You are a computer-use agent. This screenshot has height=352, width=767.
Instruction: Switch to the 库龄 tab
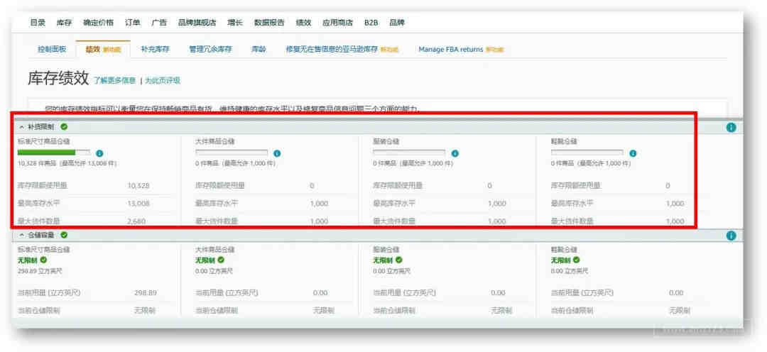259,50
